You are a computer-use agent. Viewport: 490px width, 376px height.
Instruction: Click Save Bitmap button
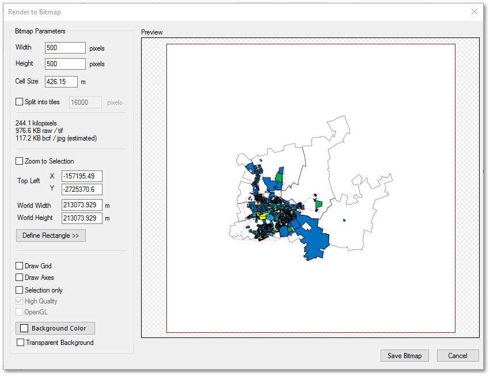point(404,356)
